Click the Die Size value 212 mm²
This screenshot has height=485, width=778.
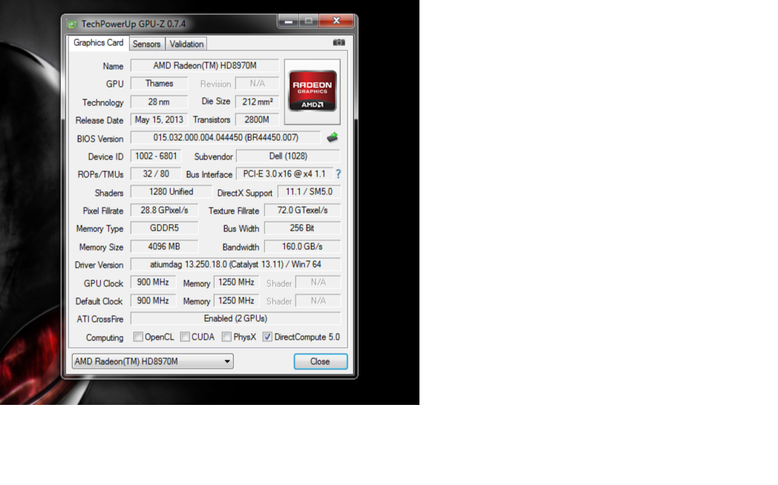click(257, 102)
